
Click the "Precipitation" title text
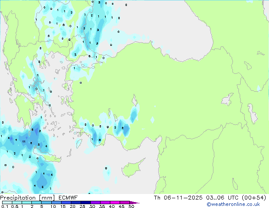(x=18, y=198)
